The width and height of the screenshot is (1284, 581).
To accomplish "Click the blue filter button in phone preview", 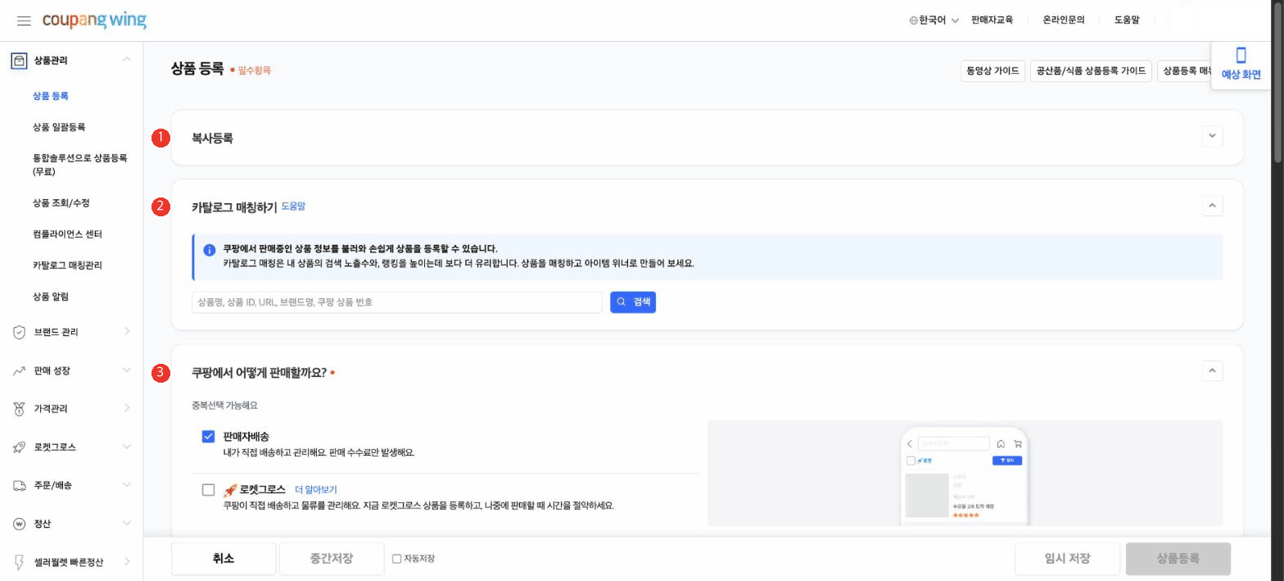I will pyautogui.click(x=1006, y=461).
